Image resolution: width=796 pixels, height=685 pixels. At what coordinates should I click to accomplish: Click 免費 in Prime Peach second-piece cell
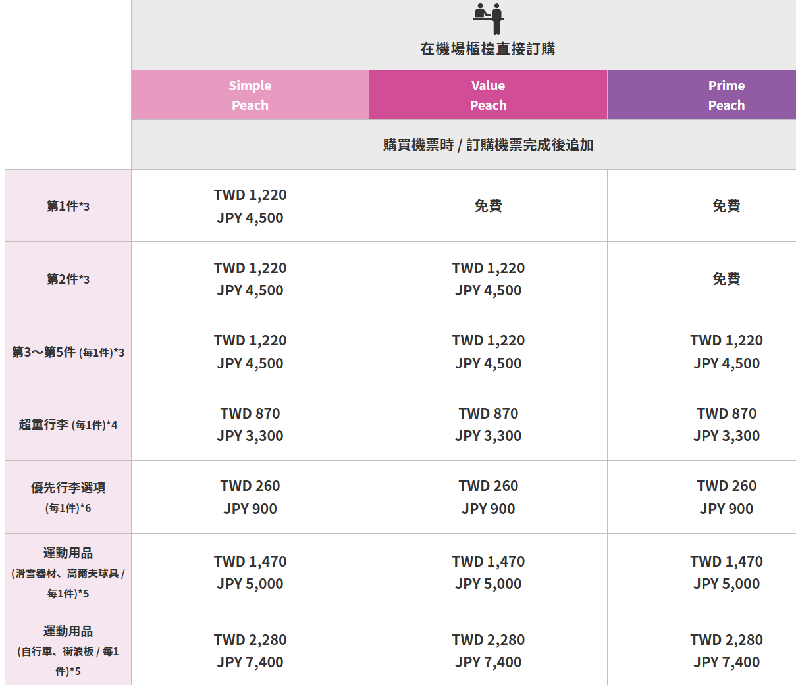pyautogui.click(x=726, y=279)
